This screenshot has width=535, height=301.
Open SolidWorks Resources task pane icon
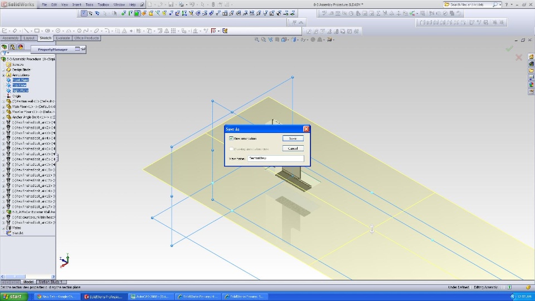point(531,57)
